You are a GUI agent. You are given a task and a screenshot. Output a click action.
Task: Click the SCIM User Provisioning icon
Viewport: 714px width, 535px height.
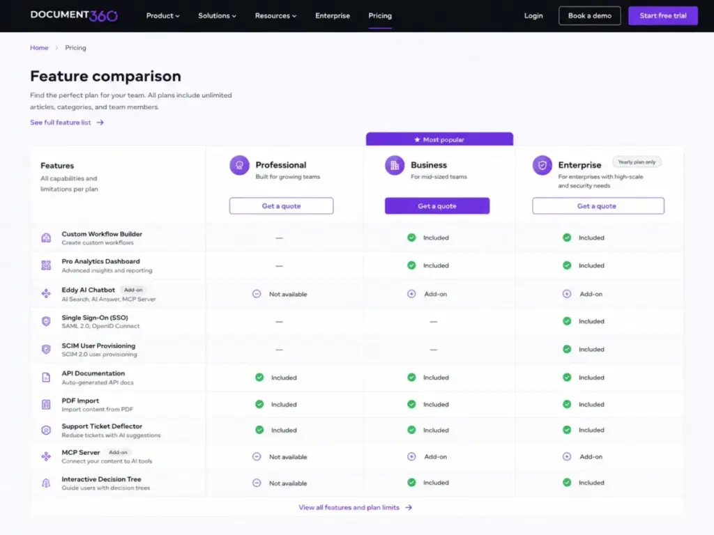tap(46, 350)
